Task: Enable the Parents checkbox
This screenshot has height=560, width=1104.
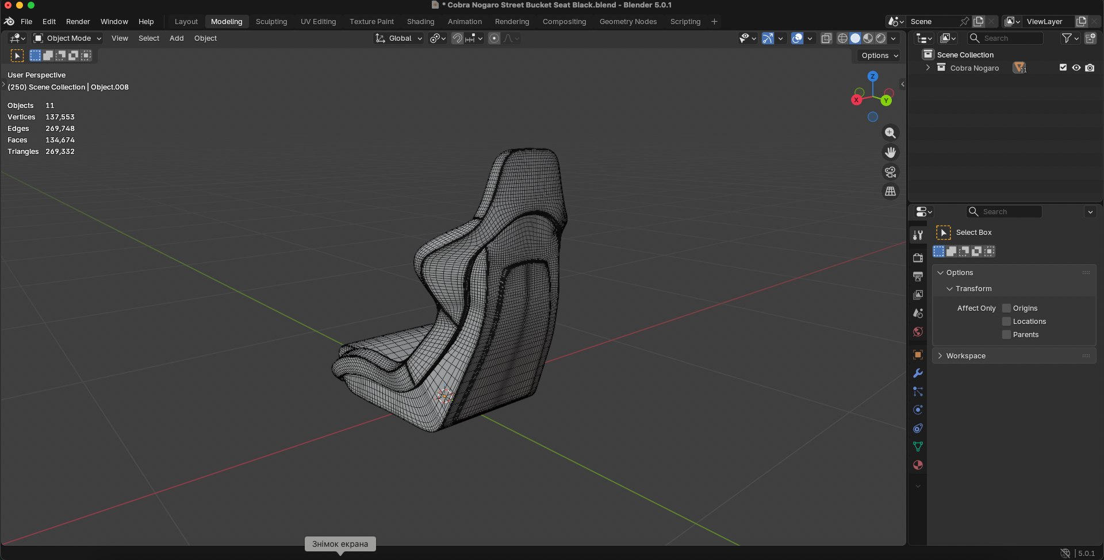Action: coord(1006,334)
